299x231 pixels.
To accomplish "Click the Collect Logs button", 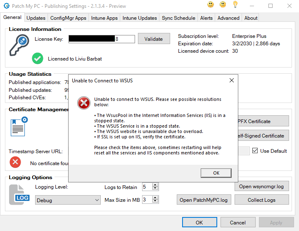I will [261, 200].
